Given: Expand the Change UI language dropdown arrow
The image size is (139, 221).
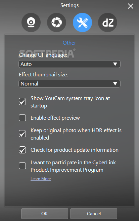Looking at the screenshot, I should 115,64.
